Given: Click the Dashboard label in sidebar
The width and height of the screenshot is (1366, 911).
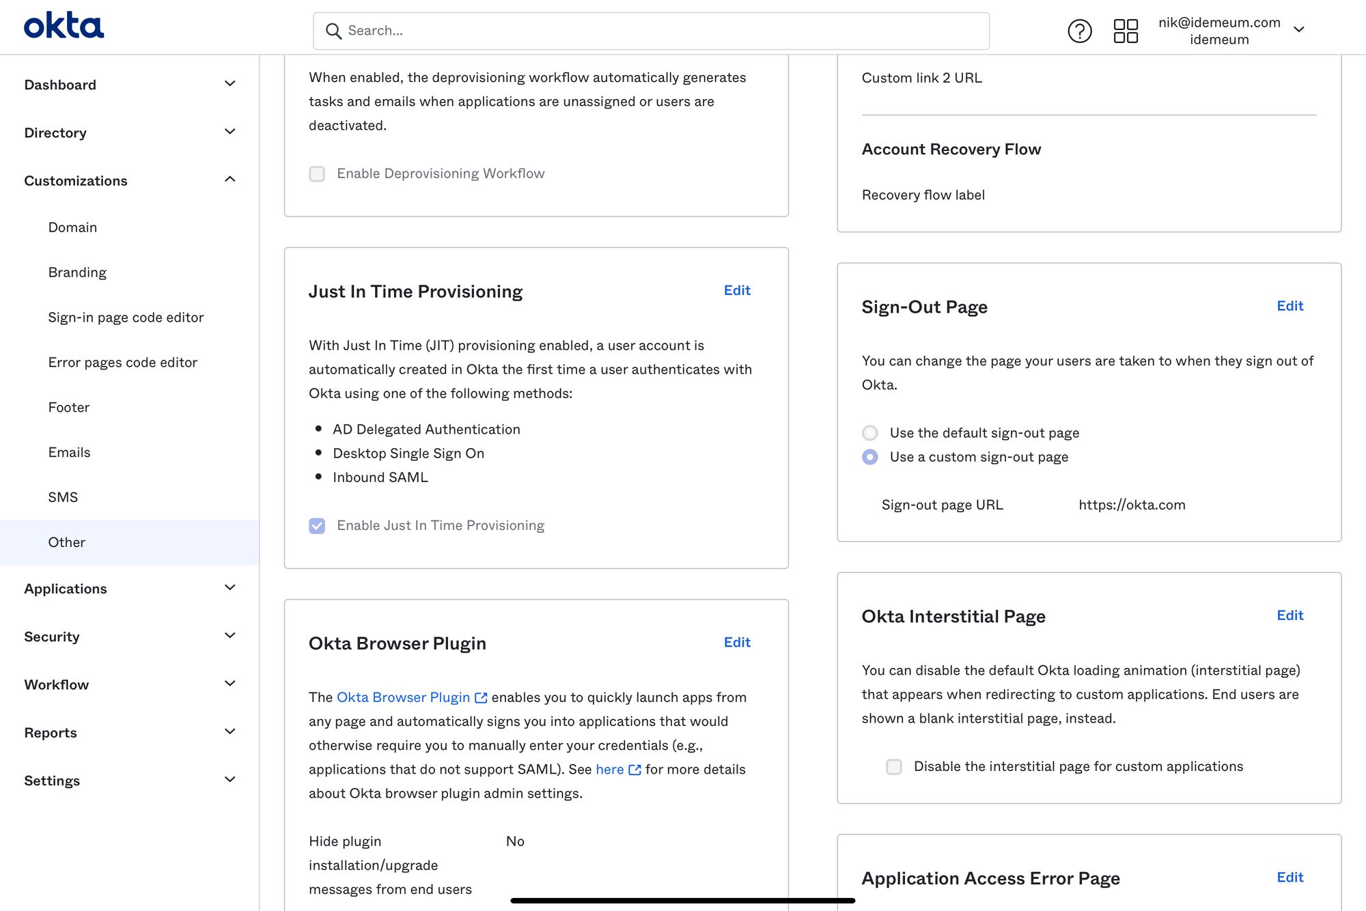Looking at the screenshot, I should pyautogui.click(x=60, y=85).
